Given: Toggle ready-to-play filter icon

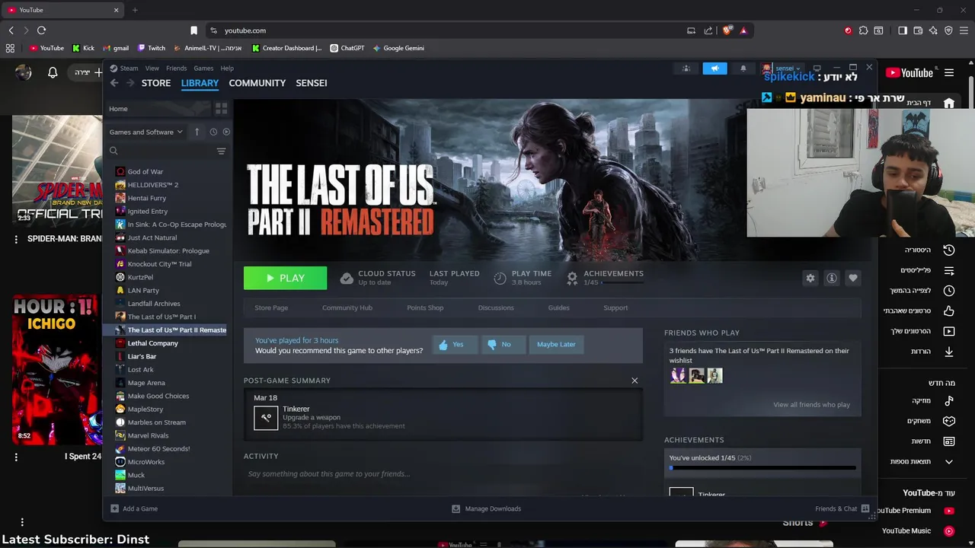Looking at the screenshot, I should click(226, 132).
